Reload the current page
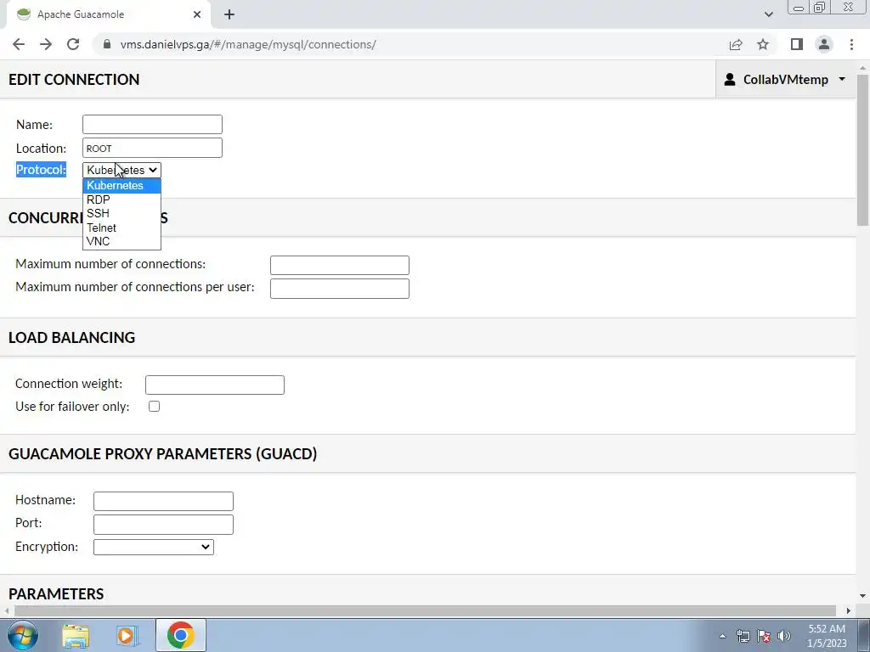870x652 pixels. pyautogui.click(x=73, y=44)
